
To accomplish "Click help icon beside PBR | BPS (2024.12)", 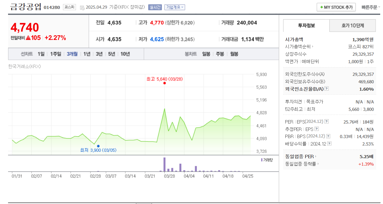I will pos(328,136).
